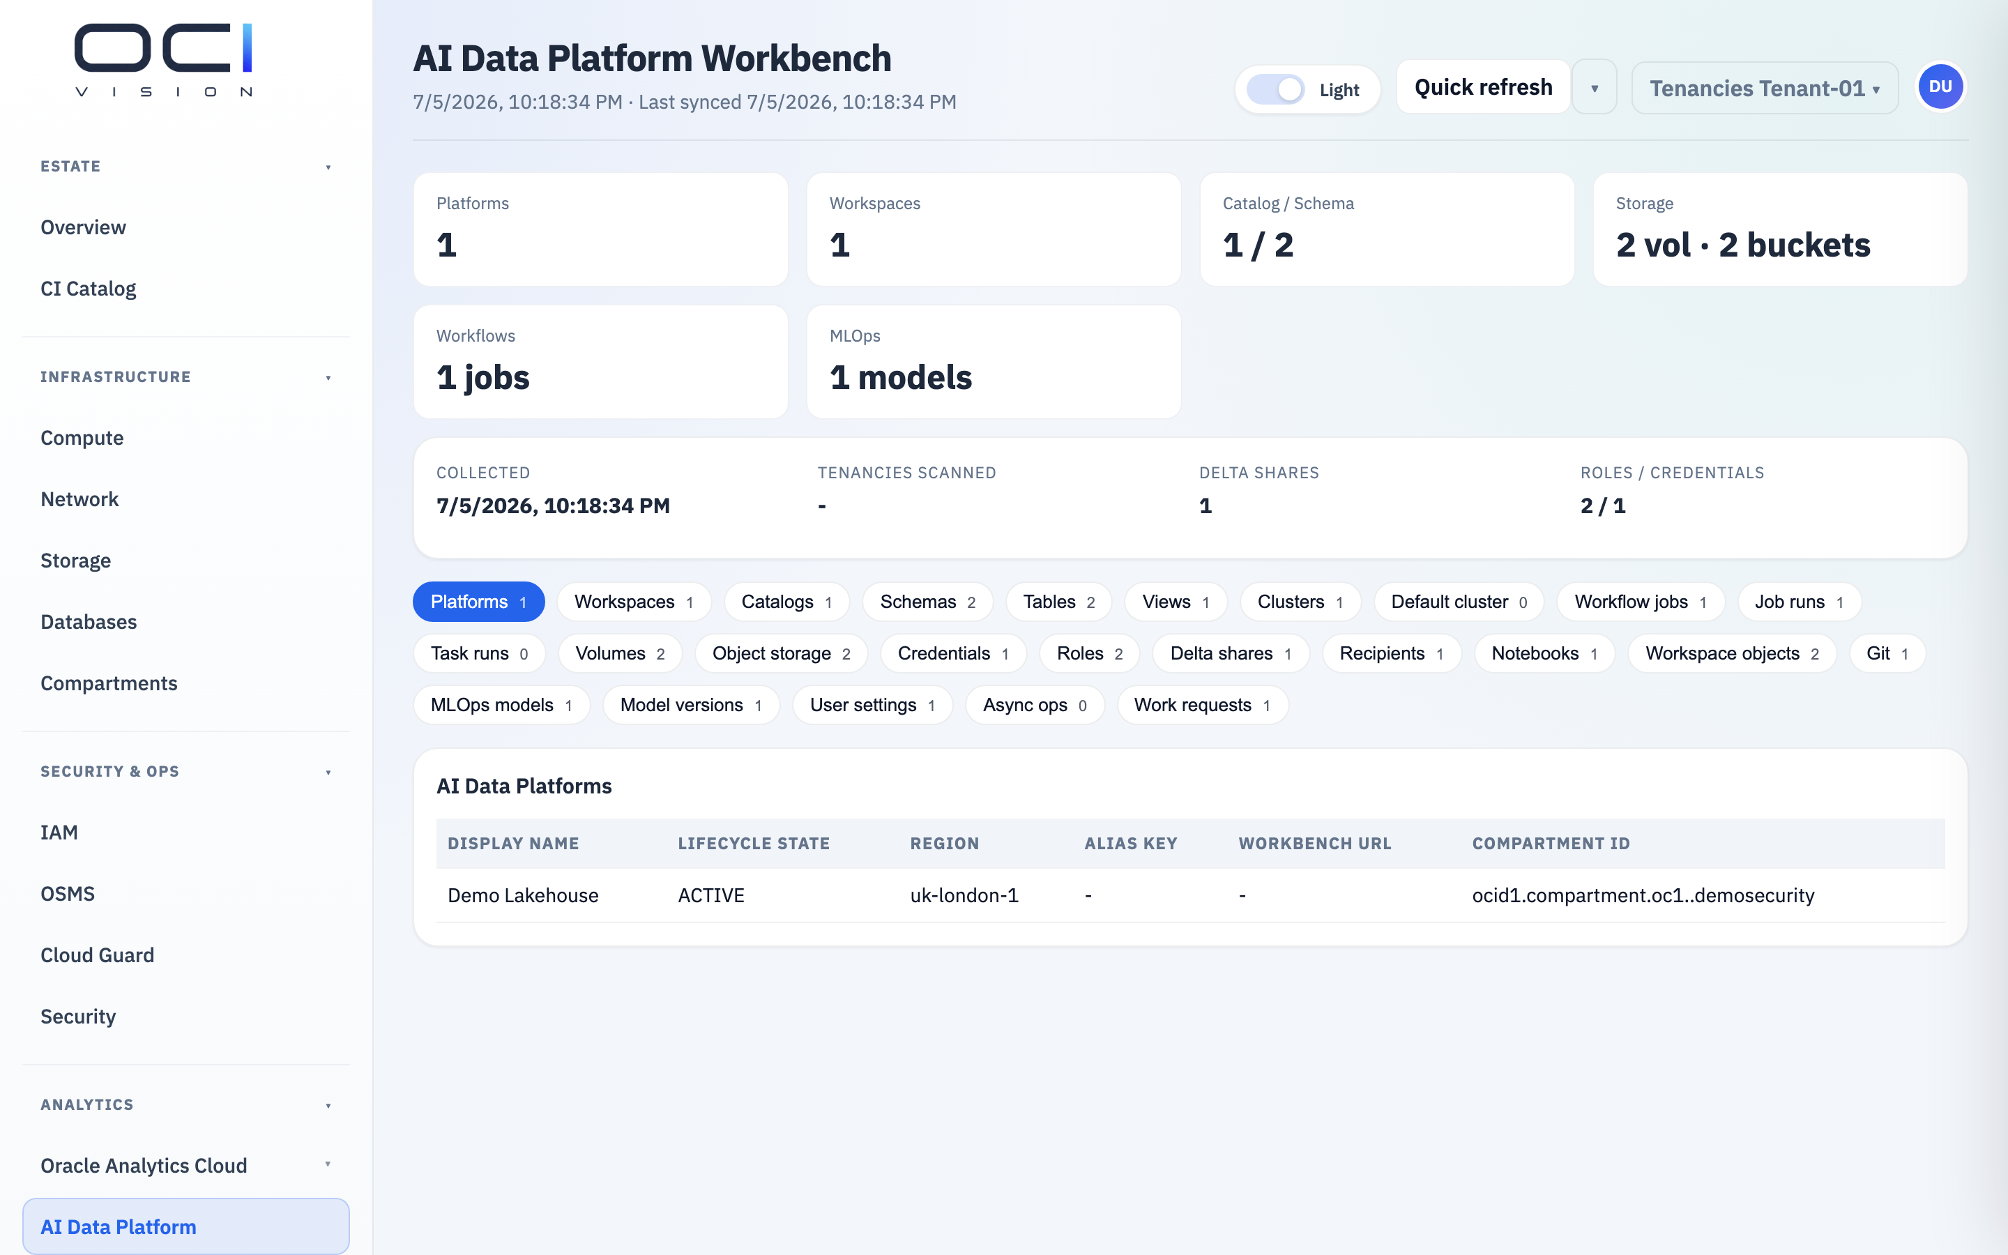Open CI Catalog in the sidebar
Viewport: 2008px width, 1255px height.
click(x=186, y=289)
